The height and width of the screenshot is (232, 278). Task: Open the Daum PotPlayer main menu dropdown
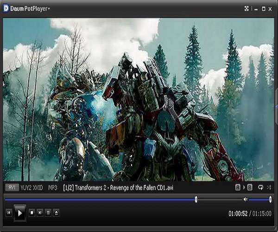point(30,9)
